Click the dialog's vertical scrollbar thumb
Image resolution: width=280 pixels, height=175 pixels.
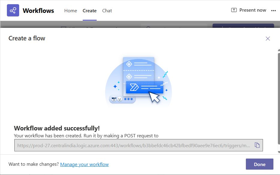(279, 102)
